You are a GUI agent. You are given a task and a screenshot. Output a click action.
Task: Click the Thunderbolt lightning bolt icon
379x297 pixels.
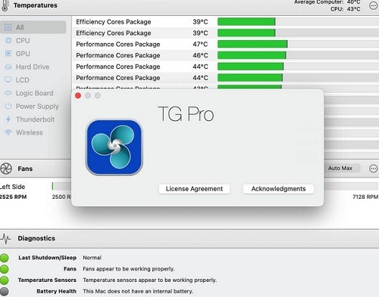(x=8, y=119)
